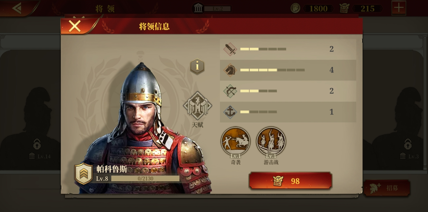Screen dimensions: 428x212
Task: Tap the 招募 recruit button
Action: tap(387, 188)
